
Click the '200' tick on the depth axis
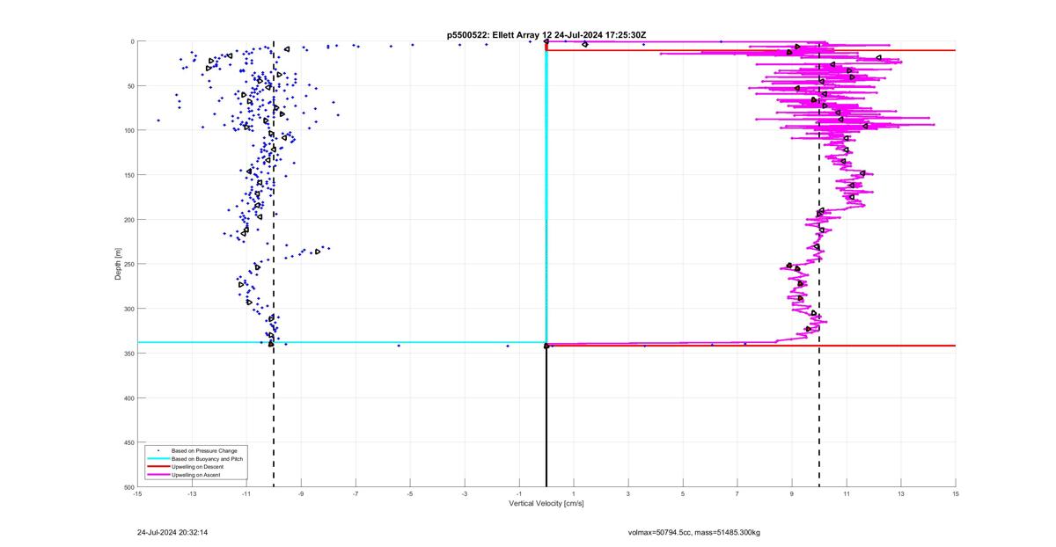pos(128,220)
